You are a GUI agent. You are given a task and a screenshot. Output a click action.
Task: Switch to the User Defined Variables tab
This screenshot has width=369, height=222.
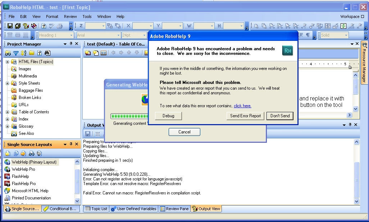click(x=133, y=209)
